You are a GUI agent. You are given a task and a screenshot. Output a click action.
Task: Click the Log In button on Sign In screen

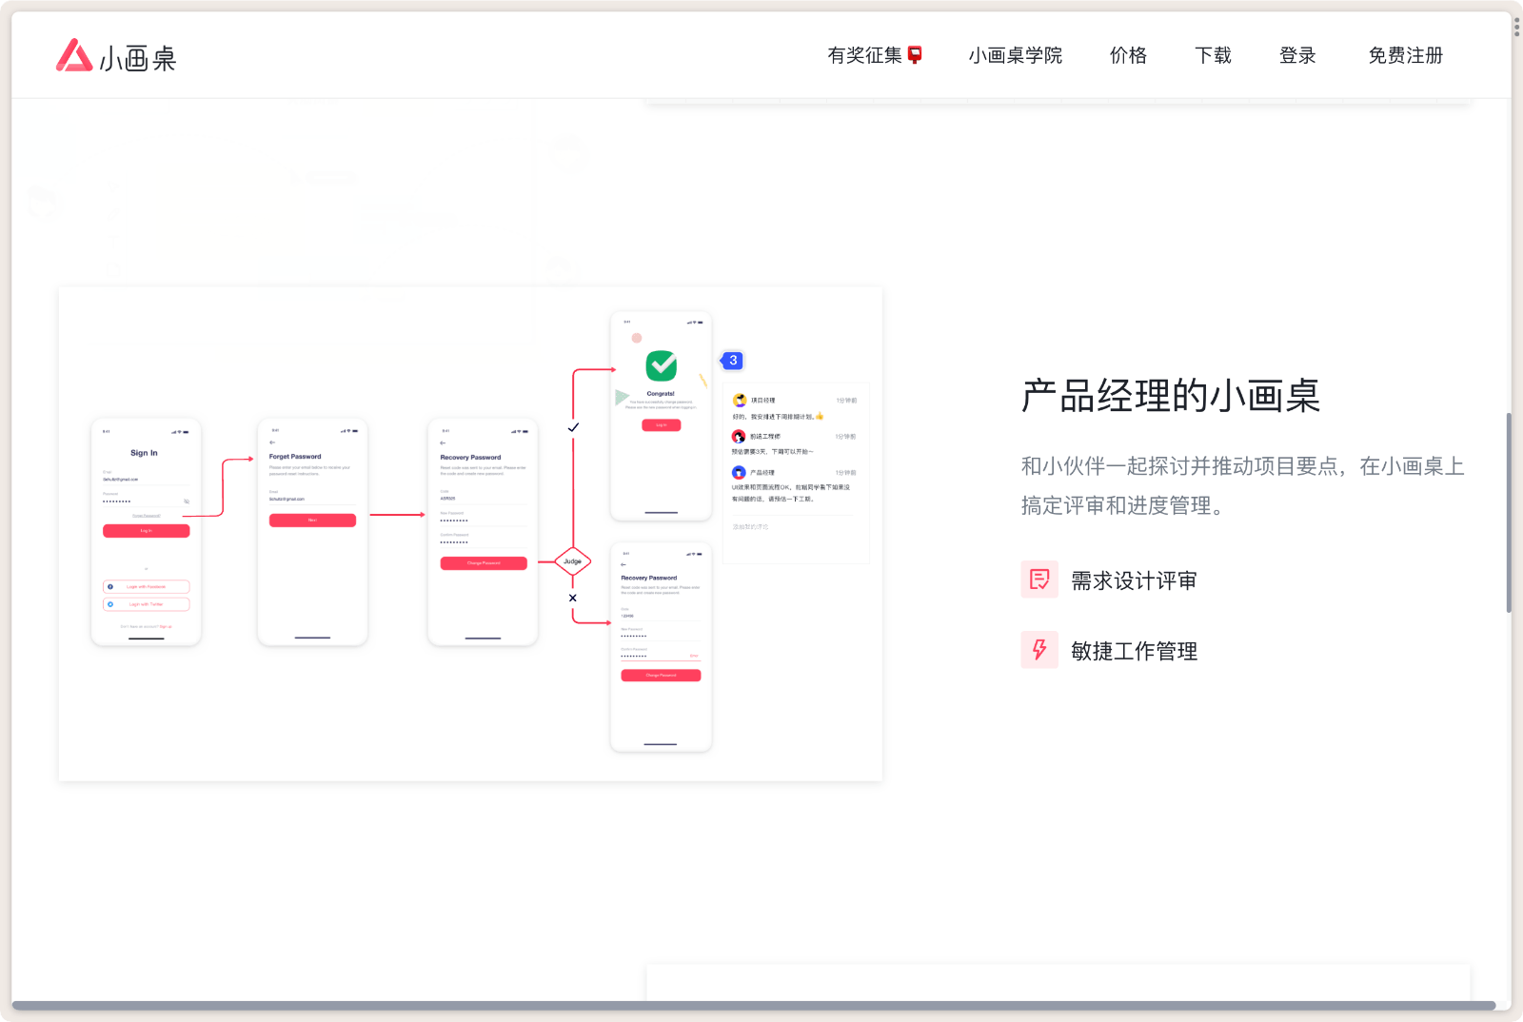(x=147, y=531)
